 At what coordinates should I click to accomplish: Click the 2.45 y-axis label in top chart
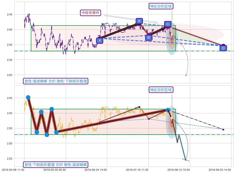click(x=10, y=15)
